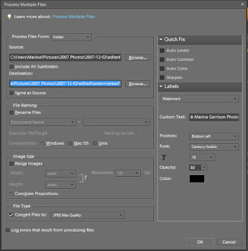Viewport: 248px width, 251px height.
Task: Click the Custom Text input field
Action: pos(214,117)
